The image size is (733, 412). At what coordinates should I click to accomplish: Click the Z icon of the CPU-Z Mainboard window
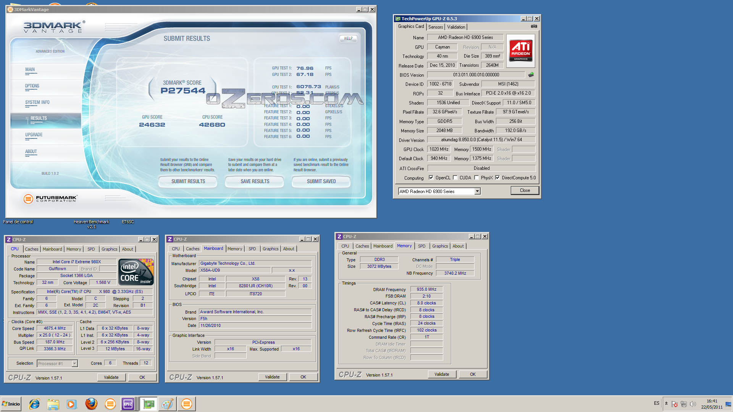[170, 239]
